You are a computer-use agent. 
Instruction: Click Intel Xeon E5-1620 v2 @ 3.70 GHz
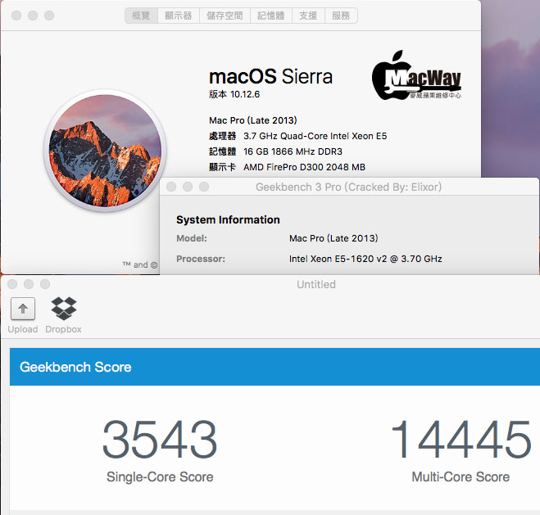click(365, 259)
